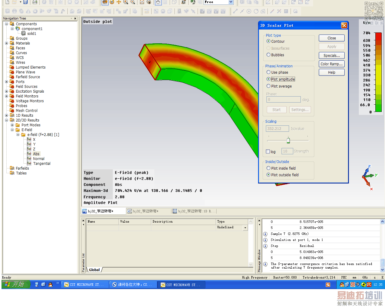Click the Mesh Control folder icon
The height and width of the screenshot is (308, 385).
12,110
